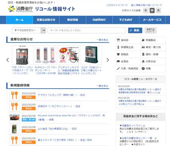Set text size to medium (中)
The image size is (170, 146).
(152, 10)
